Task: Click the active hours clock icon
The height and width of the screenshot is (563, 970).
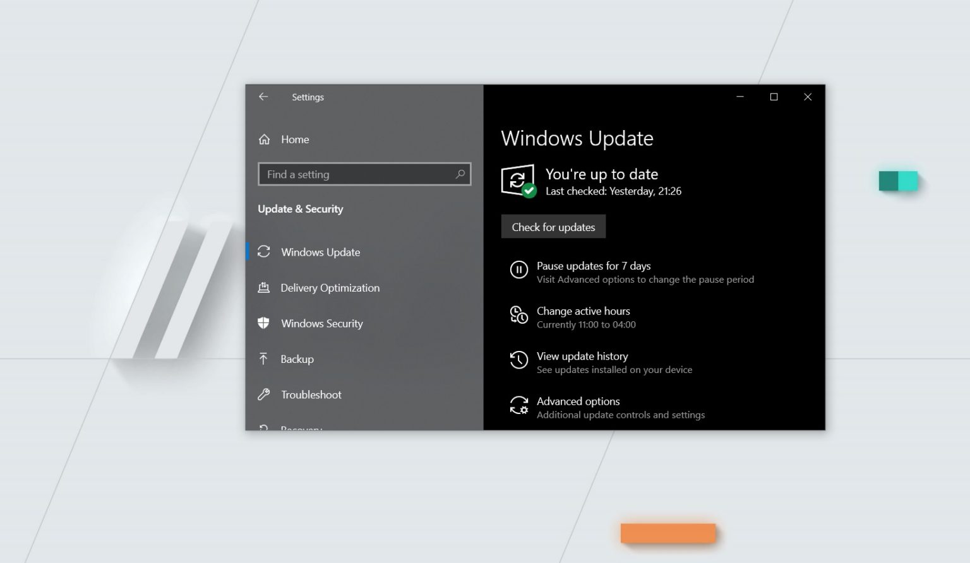Action: click(518, 315)
